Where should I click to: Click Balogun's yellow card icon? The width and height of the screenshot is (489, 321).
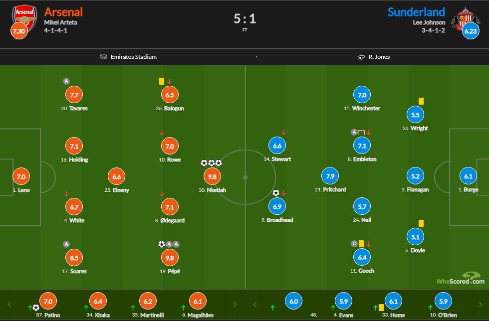tap(162, 81)
